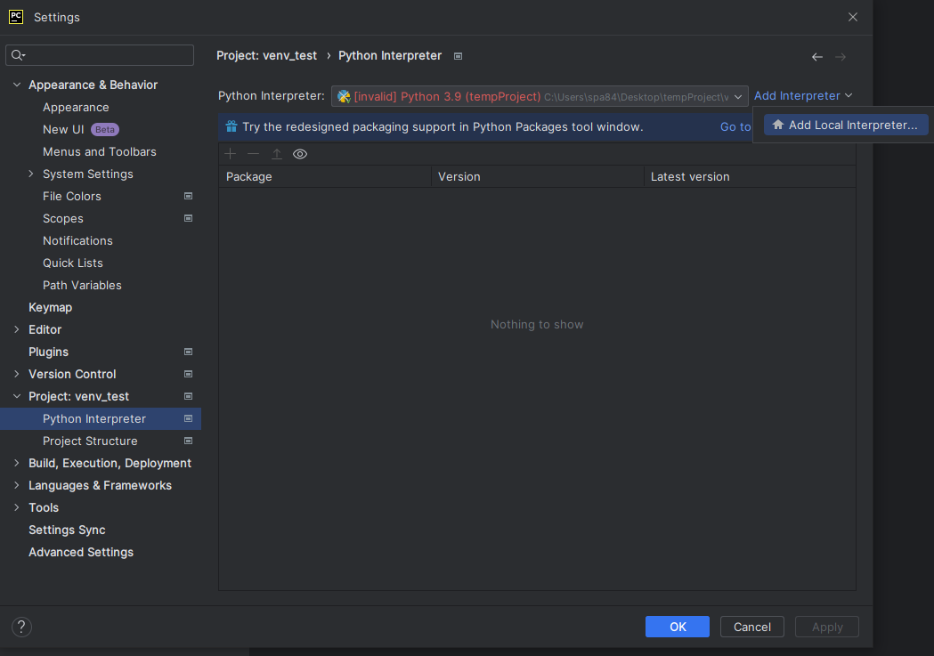The image size is (934, 656).
Task: Click the OK button
Action: (x=678, y=627)
